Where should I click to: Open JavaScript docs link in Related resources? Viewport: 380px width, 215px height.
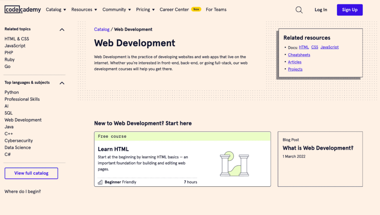(x=330, y=47)
